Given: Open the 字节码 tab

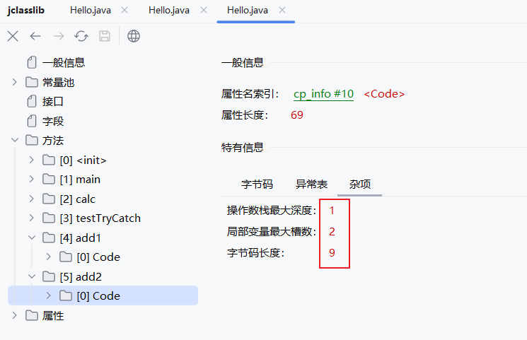Looking at the screenshot, I should click(257, 184).
